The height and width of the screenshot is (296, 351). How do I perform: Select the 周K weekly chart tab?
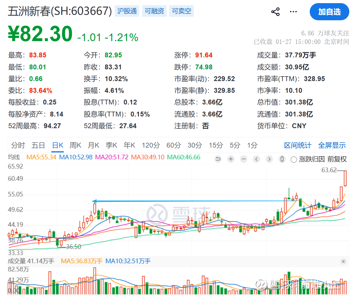coord(75,145)
